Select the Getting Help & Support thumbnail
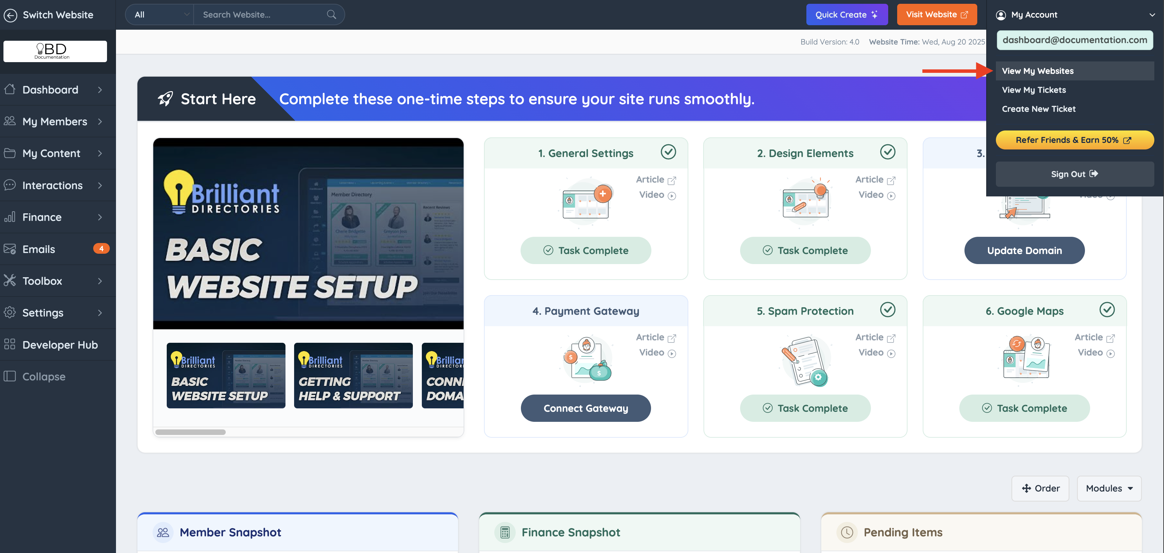The height and width of the screenshot is (553, 1164). coord(353,376)
